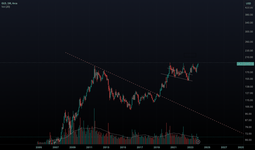The height and width of the screenshot is (150, 255).
Task: Click the 2011 label on time axis
Action: coord(89,147)
